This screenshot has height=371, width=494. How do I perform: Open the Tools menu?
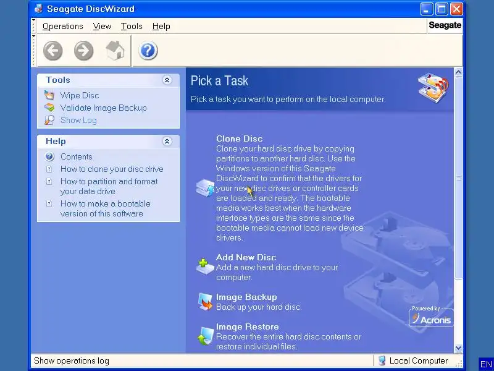click(x=132, y=26)
